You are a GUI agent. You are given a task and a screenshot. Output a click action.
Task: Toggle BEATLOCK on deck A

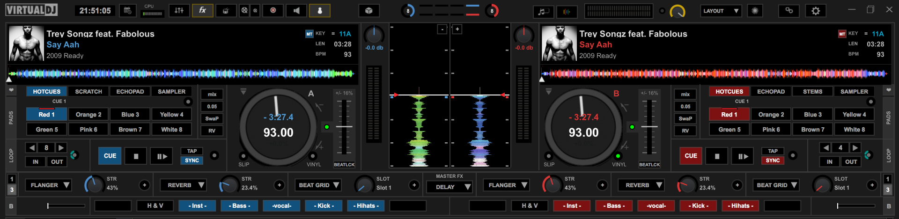point(344,165)
